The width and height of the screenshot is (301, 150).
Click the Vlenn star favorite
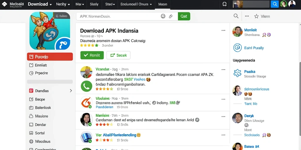point(256,16)
